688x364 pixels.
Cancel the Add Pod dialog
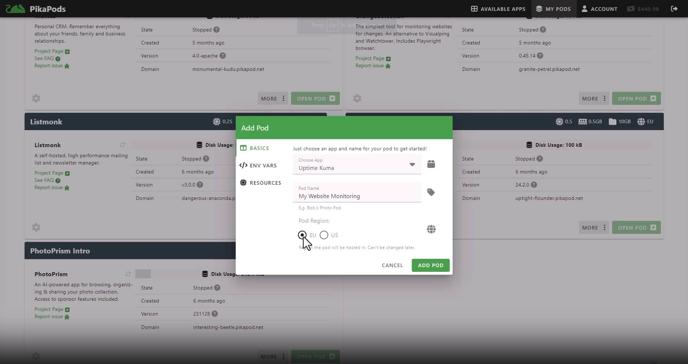(392, 265)
